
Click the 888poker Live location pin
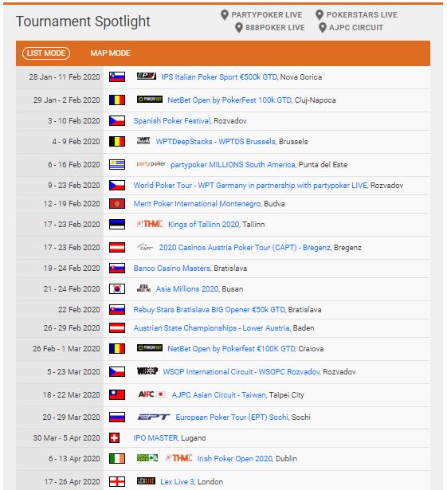click(239, 28)
